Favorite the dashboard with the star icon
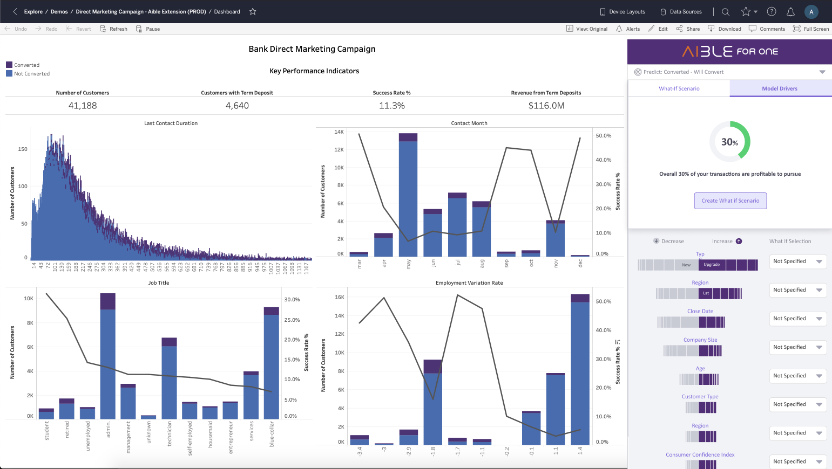Screen dimensions: 832x469 (x=253, y=11)
